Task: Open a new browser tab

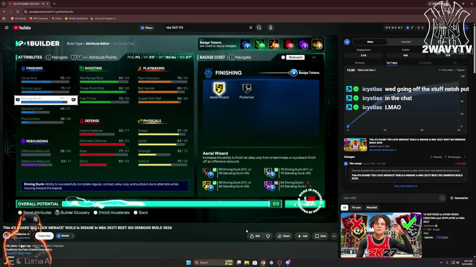Action: (54, 4)
